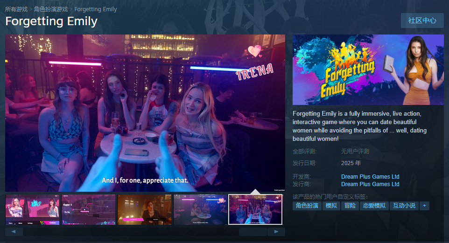Click the 全部评测 label
The width and height of the screenshot is (449, 243).
click(304, 152)
